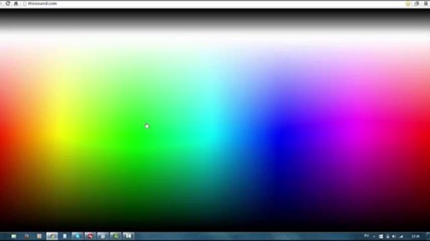Open the browser menu icon at far right
The width and height of the screenshot is (430, 241).
coord(426,3)
